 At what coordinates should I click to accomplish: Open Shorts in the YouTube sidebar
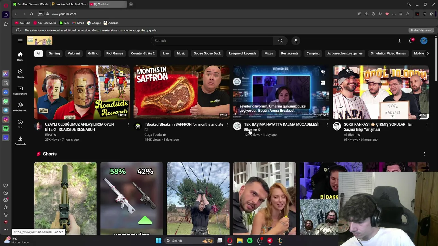20,73
